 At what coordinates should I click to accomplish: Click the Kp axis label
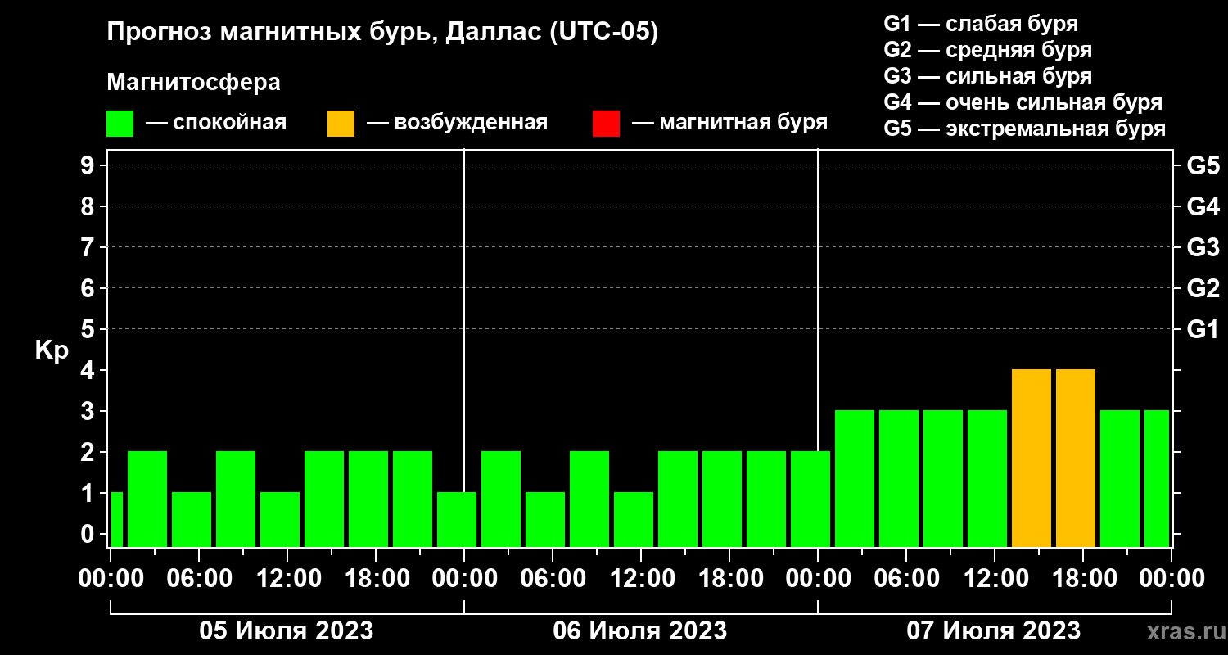52,351
